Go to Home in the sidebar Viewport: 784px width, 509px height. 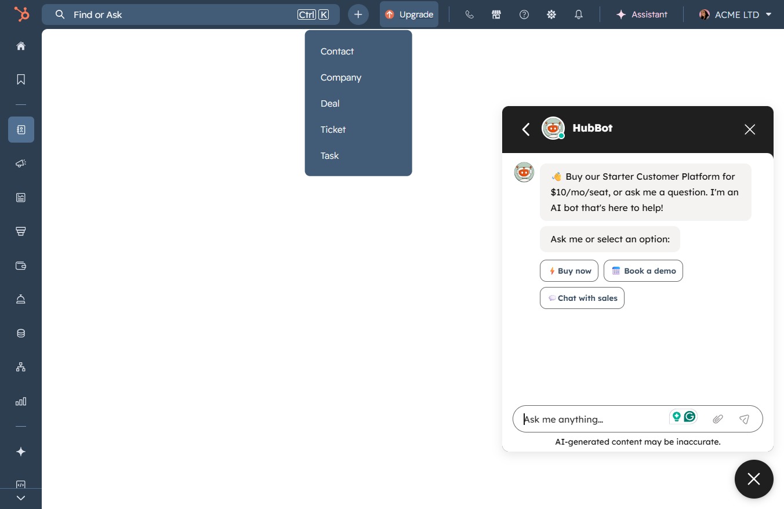(x=21, y=46)
